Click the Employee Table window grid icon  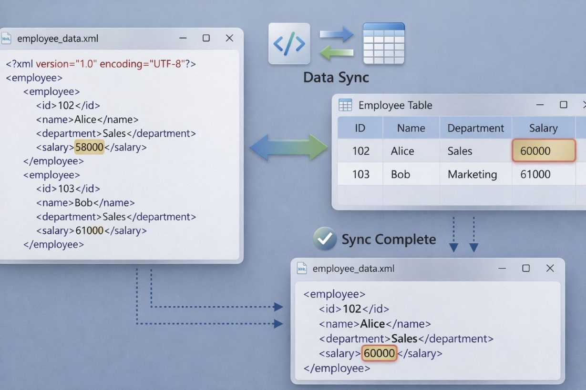(345, 105)
